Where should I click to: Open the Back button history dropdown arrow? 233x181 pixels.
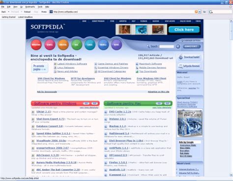(x=8, y=12)
